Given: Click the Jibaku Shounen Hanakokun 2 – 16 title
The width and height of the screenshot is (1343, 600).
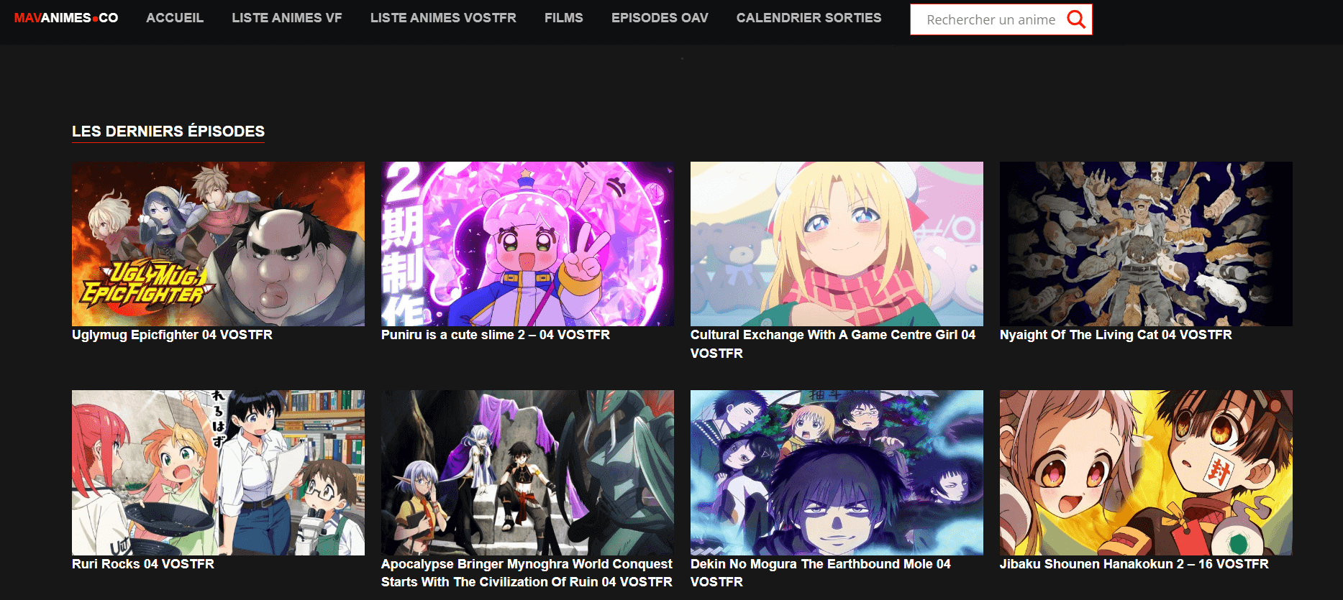Looking at the screenshot, I should pos(1134,564).
